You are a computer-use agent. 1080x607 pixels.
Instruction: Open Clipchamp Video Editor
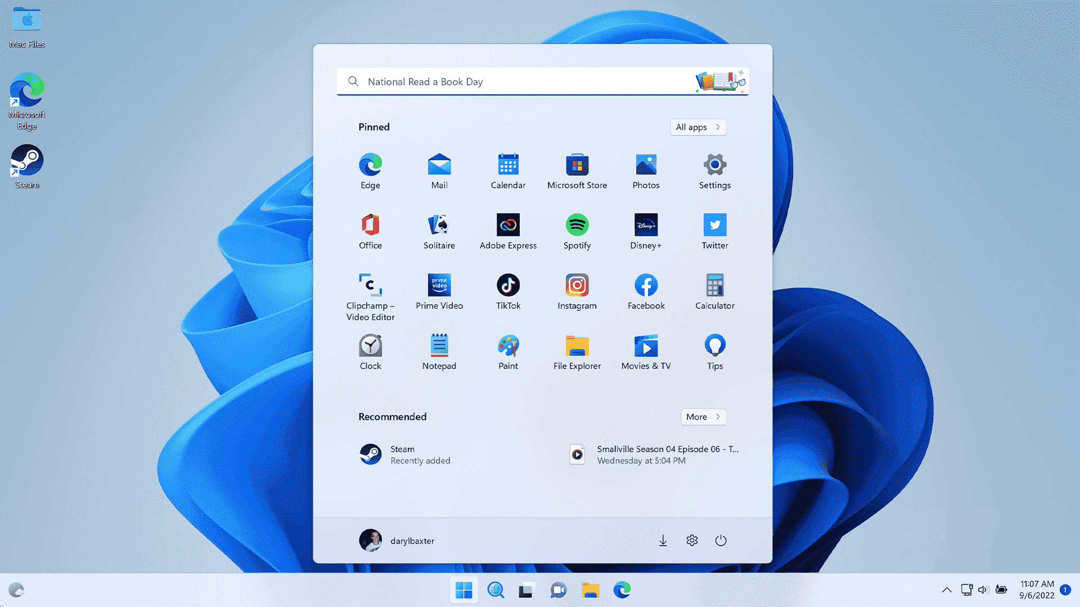370,284
